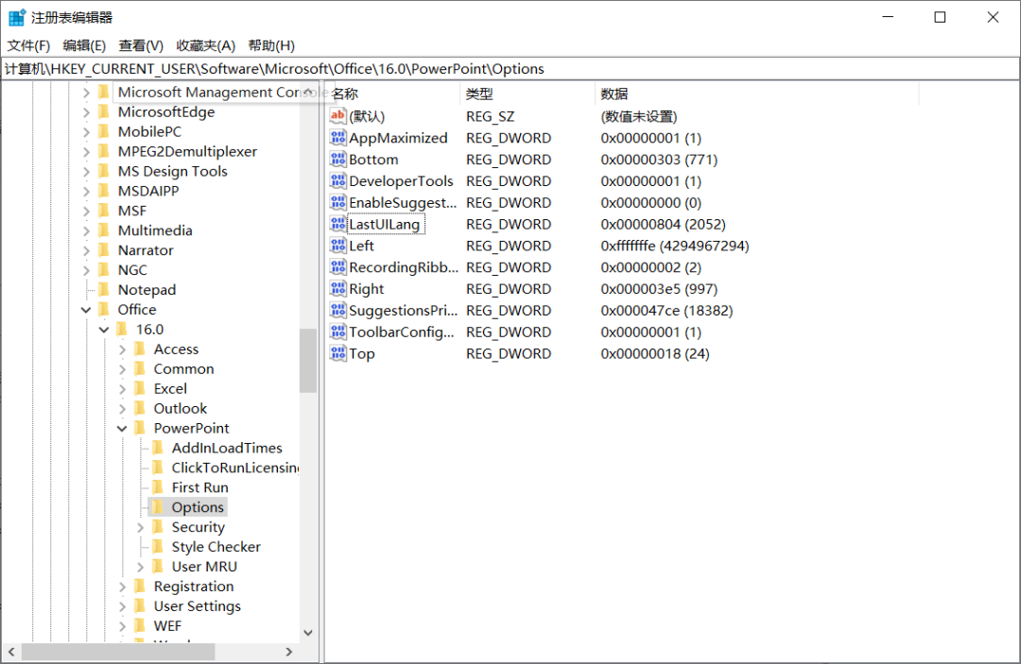1021x664 pixels.
Task: Click the Registry Editor app icon in title bar
Action: [16, 18]
